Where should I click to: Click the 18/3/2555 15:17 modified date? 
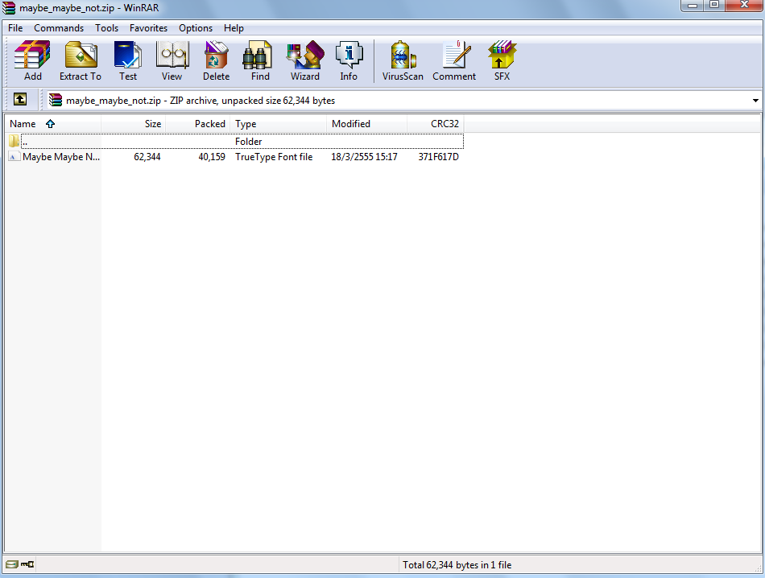point(364,156)
